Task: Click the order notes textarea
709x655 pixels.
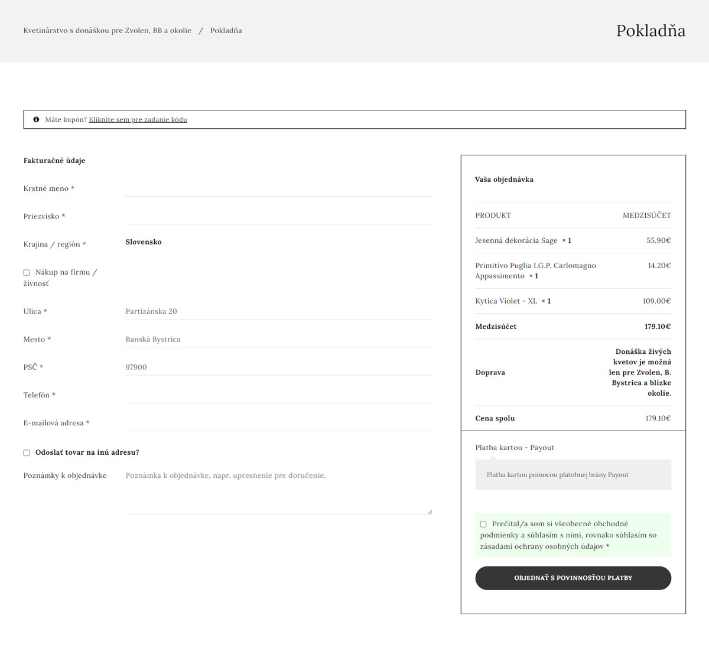Action: tap(279, 491)
